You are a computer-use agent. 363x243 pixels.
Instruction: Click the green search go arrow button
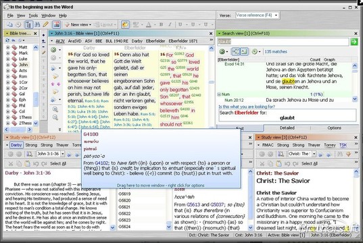[354, 42]
